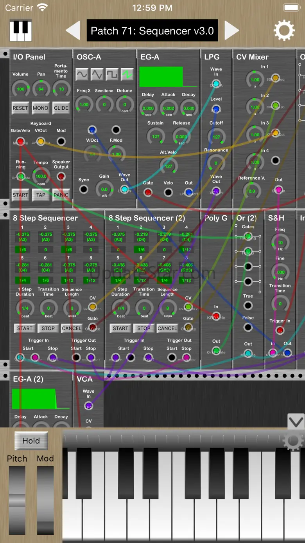Open the keyboard icon at top left
The width and height of the screenshot is (305, 543).
pos(20,31)
